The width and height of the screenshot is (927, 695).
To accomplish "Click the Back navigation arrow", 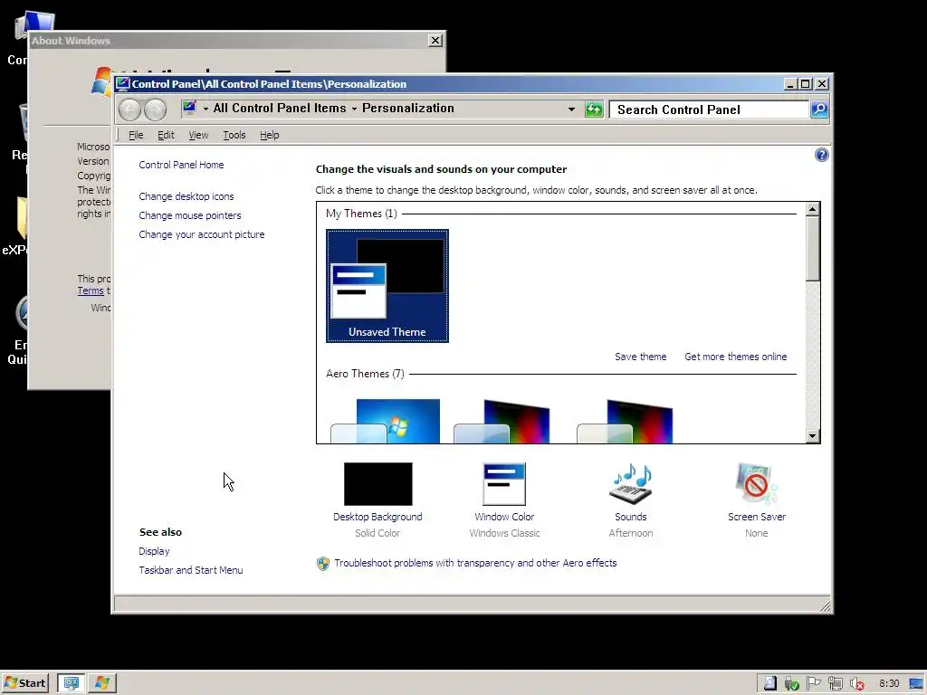I will pyautogui.click(x=129, y=109).
